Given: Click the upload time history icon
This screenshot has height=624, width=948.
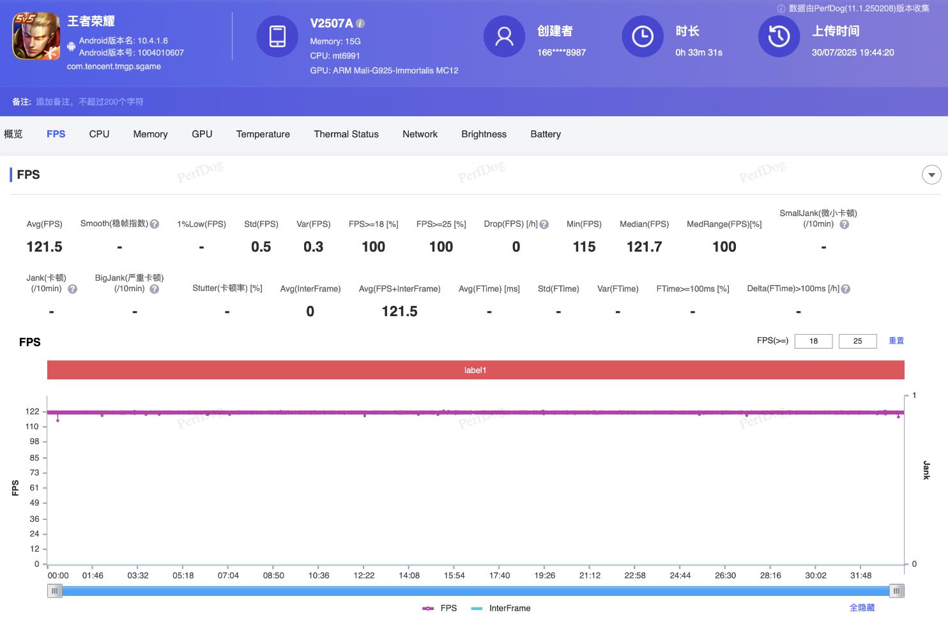Looking at the screenshot, I should (x=779, y=36).
